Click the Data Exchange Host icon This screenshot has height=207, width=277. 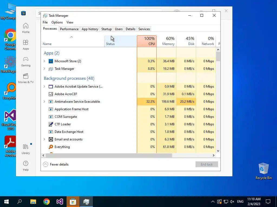click(51, 132)
